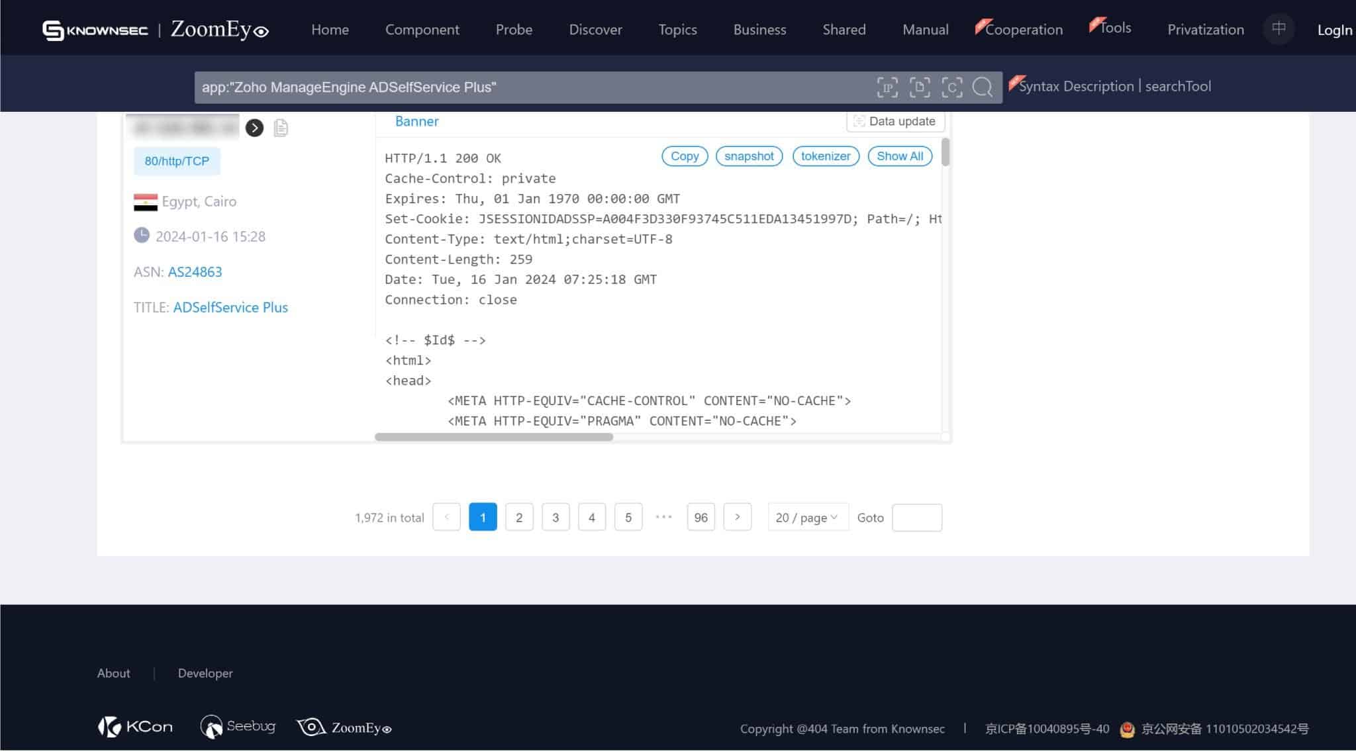The width and height of the screenshot is (1356, 752).
Task: Click the C scan icon in search bar
Action: tap(952, 87)
